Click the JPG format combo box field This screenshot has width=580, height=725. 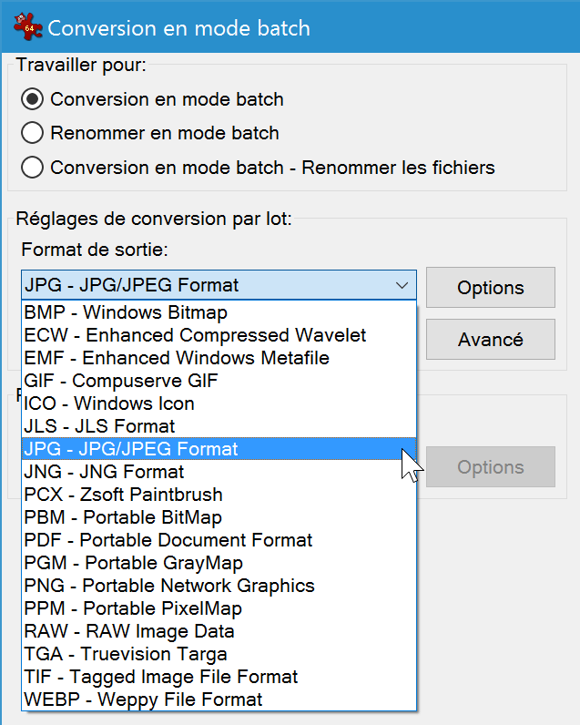coord(219,285)
